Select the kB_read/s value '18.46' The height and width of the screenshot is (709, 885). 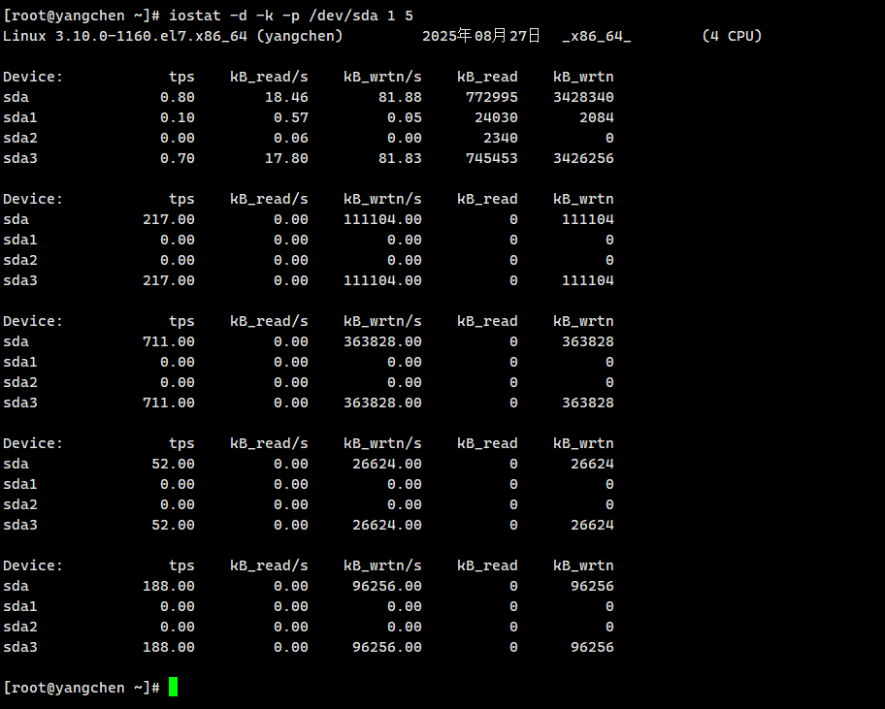[286, 97]
